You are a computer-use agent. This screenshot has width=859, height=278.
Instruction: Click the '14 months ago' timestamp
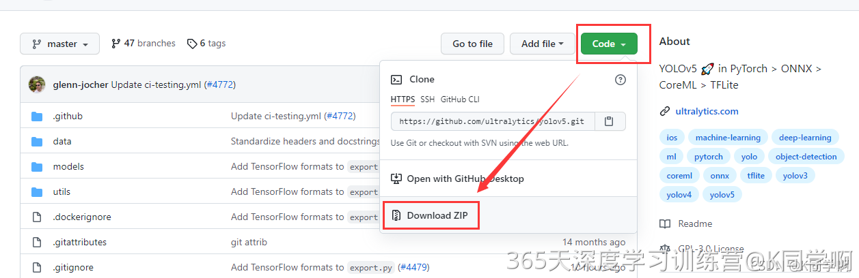point(594,243)
